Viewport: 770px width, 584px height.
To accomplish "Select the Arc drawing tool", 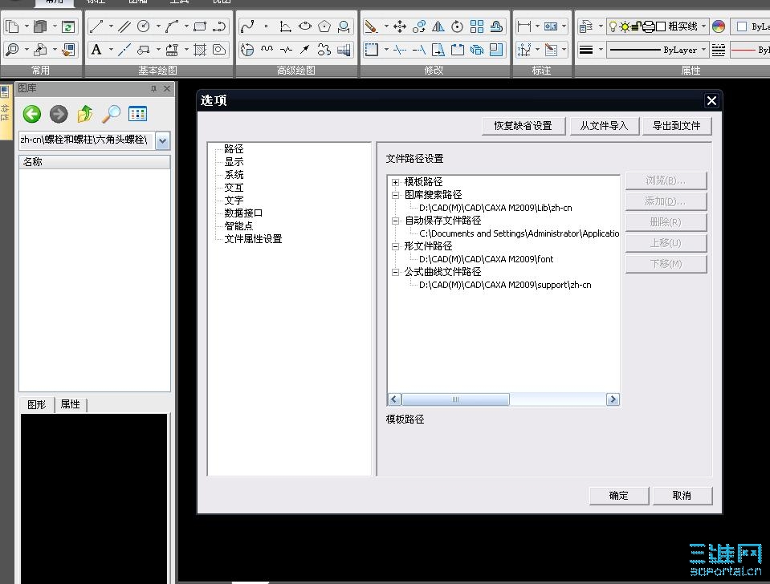I will tap(172, 26).
